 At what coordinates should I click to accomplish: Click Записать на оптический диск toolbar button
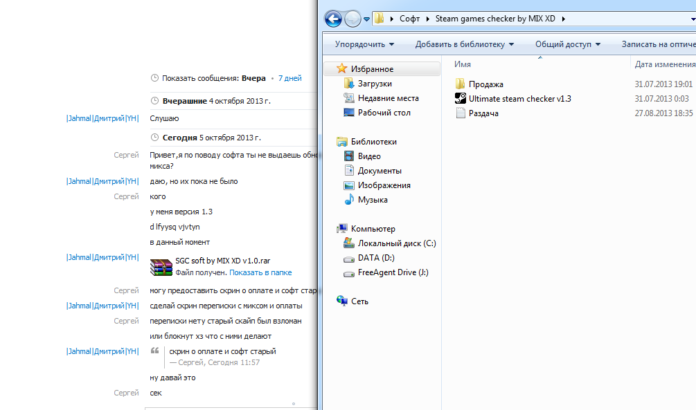coord(658,44)
